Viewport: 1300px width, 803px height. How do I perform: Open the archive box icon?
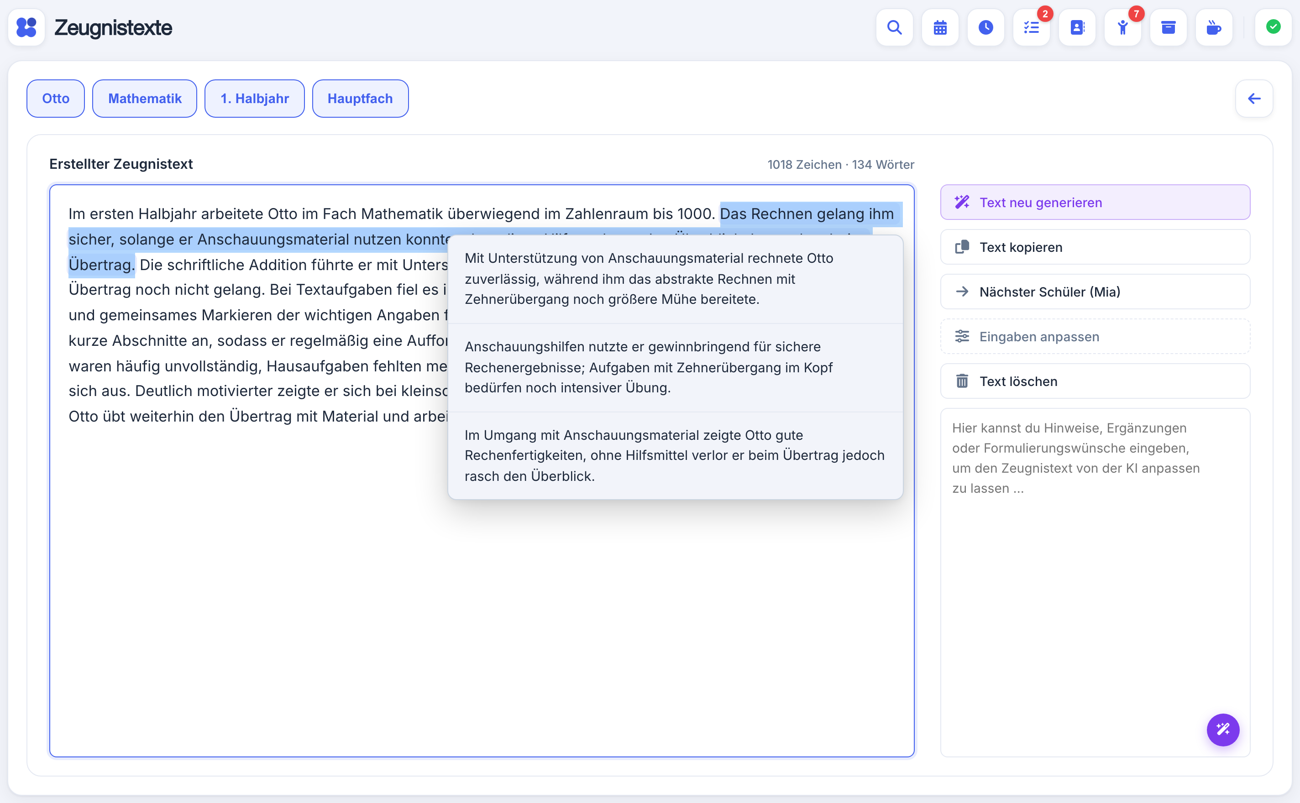pyautogui.click(x=1169, y=27)
